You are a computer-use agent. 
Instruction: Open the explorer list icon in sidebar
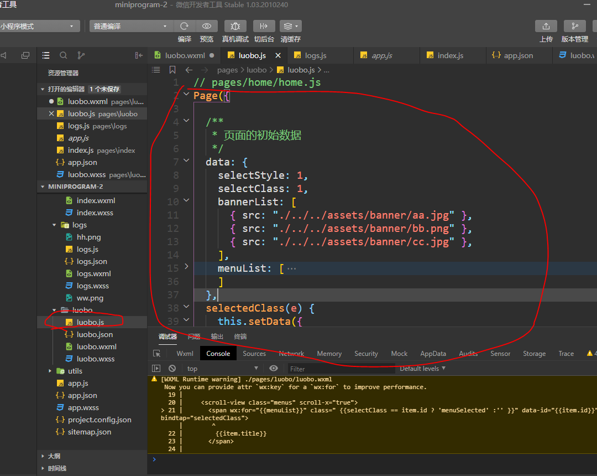(46, 55)
